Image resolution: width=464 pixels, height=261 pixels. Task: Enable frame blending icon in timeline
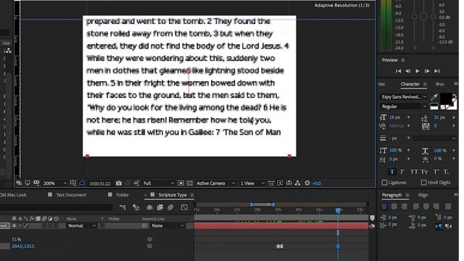[x=160, y=207]
